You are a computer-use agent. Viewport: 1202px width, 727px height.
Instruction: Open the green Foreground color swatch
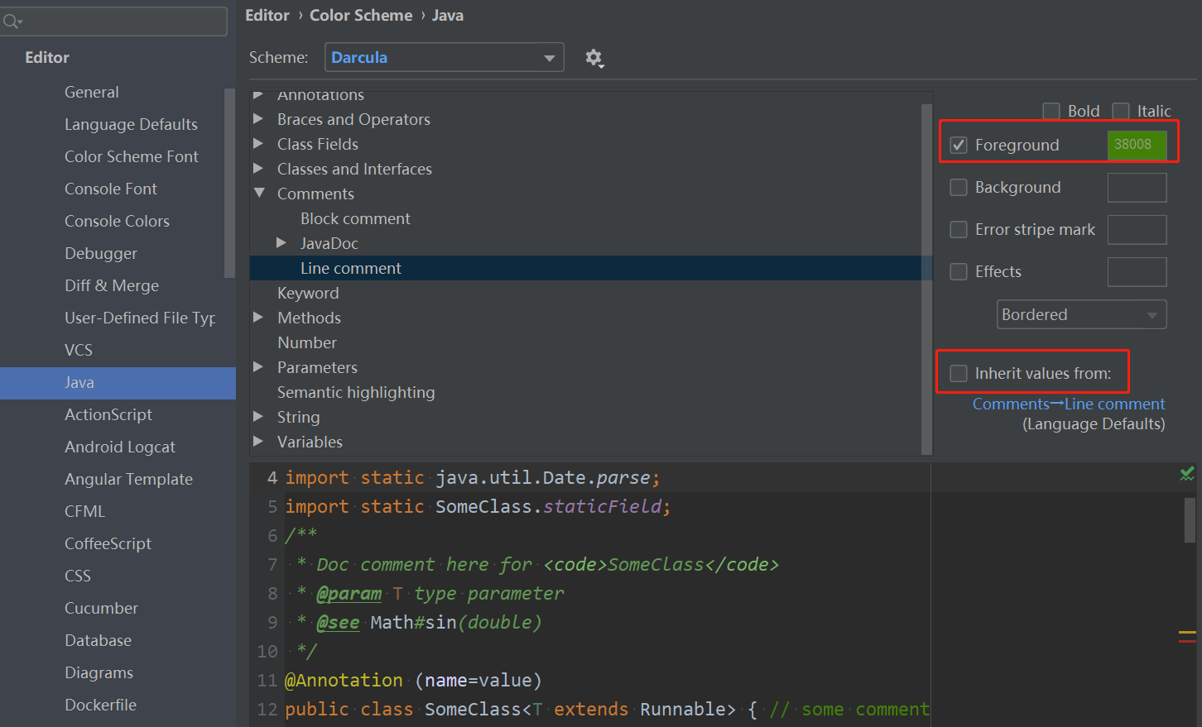click(1137, 145)
